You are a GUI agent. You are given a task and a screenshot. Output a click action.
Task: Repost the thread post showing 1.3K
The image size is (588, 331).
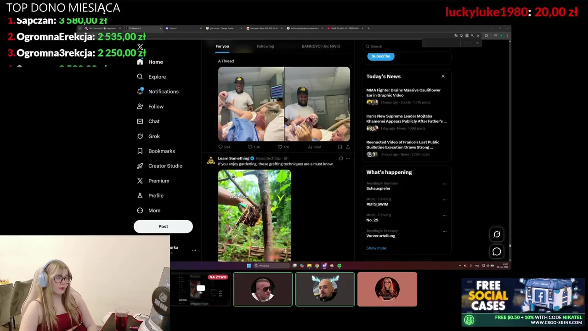point(254,147)
